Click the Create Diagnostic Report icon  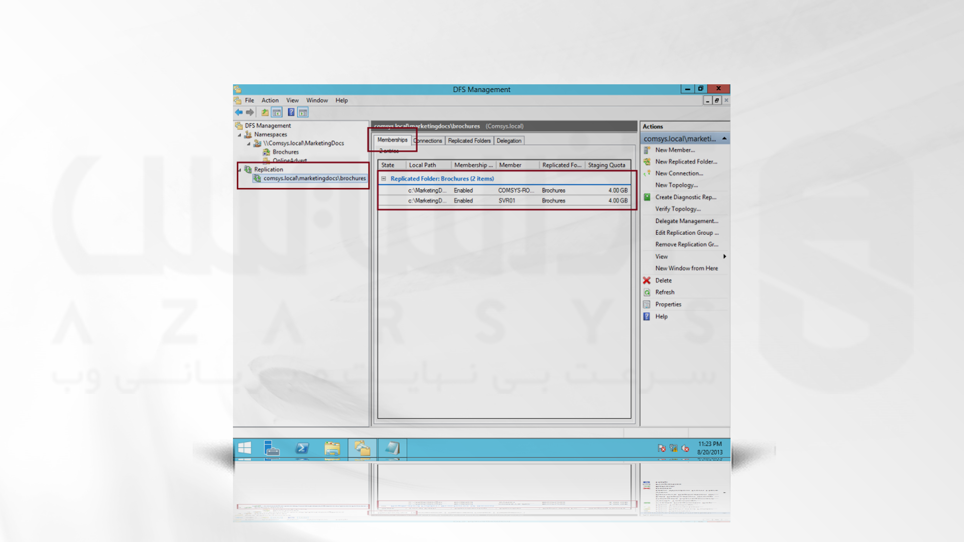647,197
